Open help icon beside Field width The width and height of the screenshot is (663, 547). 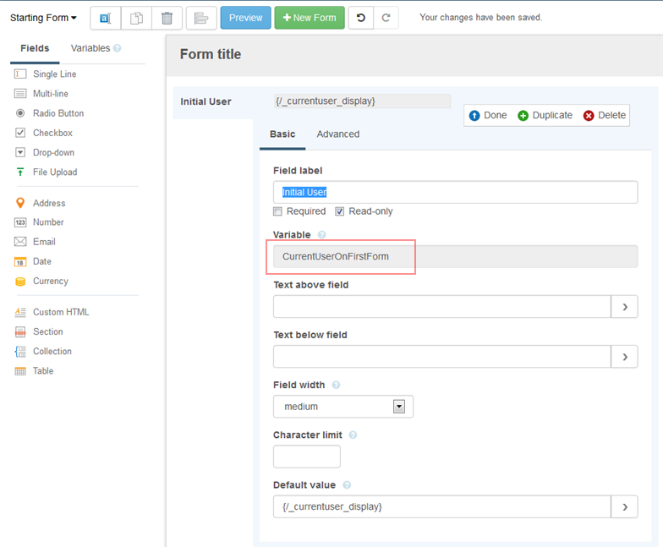(x=336, y=385)
